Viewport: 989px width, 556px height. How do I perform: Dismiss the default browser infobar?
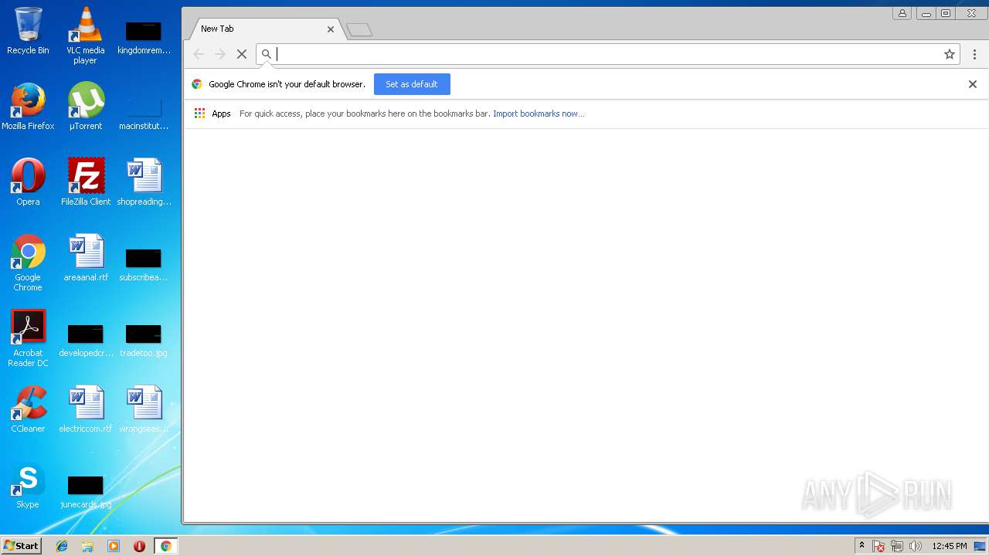tap(973, 84)
